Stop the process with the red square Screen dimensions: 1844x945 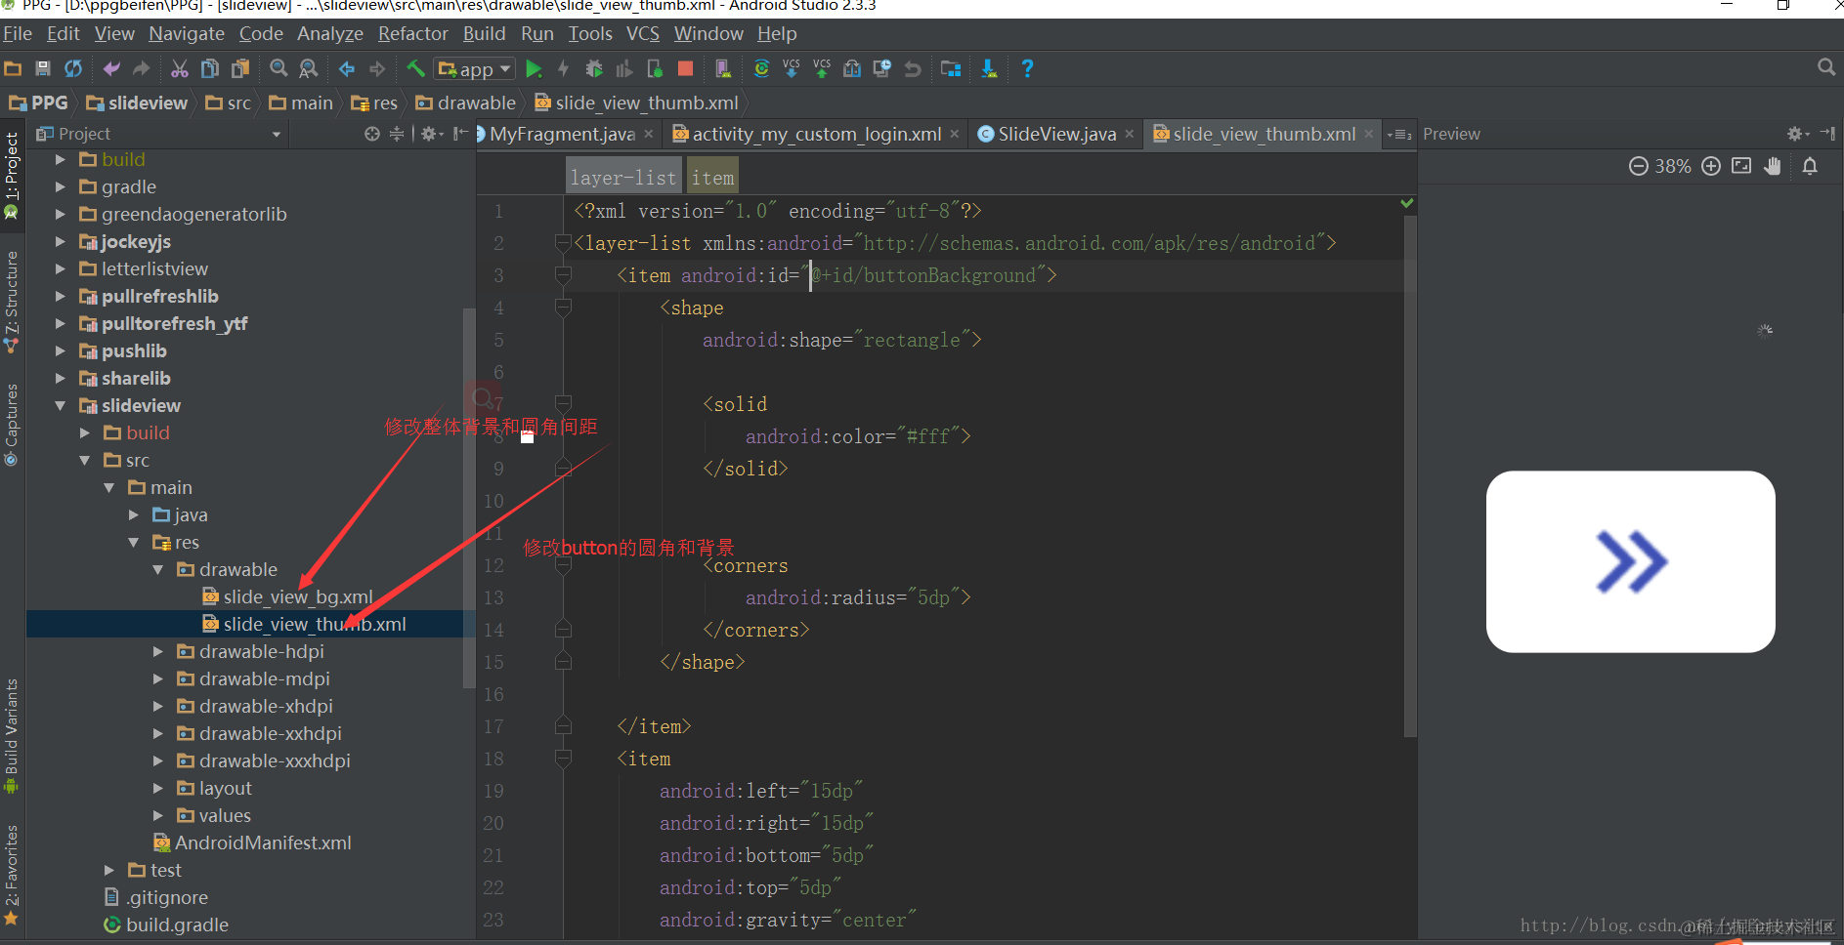point(685,68)
